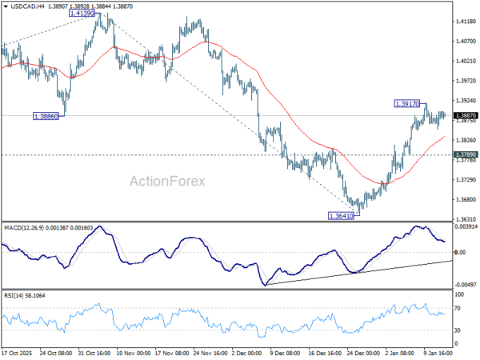Screen dimensions: 480x360
Task: Click the 1.40210 price axis value
Action: click(466, 62)
